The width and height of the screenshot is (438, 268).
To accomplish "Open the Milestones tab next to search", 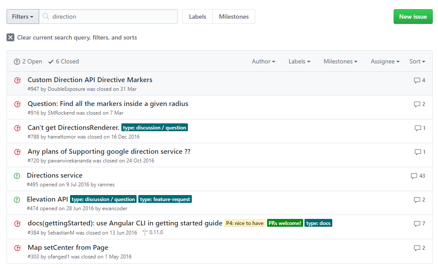I will tap(234, 17).
